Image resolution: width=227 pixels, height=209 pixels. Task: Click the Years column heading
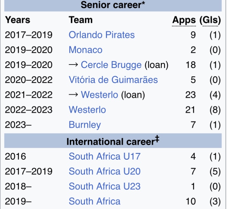17,20
